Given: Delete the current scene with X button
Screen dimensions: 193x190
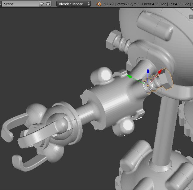Looking at the screenshot, I should click(x=48, y=4).
